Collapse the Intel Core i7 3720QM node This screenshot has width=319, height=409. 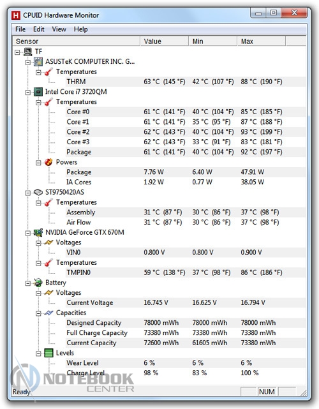pos(27,93)
